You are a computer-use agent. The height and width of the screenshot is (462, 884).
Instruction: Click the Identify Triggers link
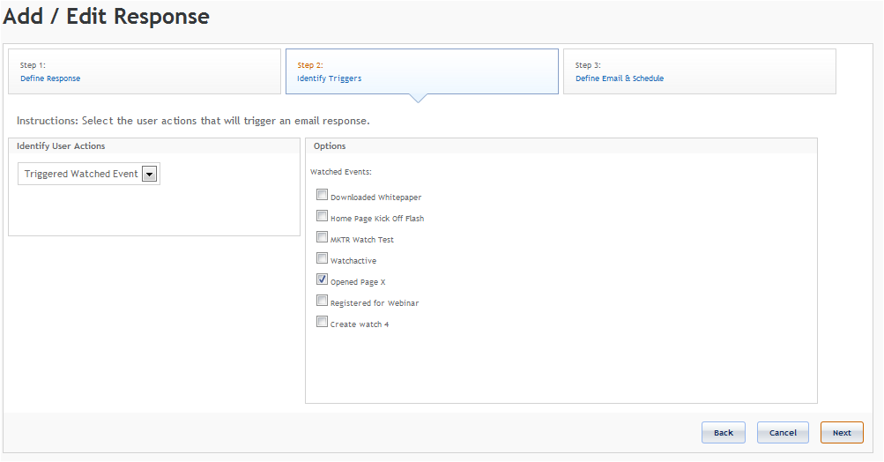[330, 78]
